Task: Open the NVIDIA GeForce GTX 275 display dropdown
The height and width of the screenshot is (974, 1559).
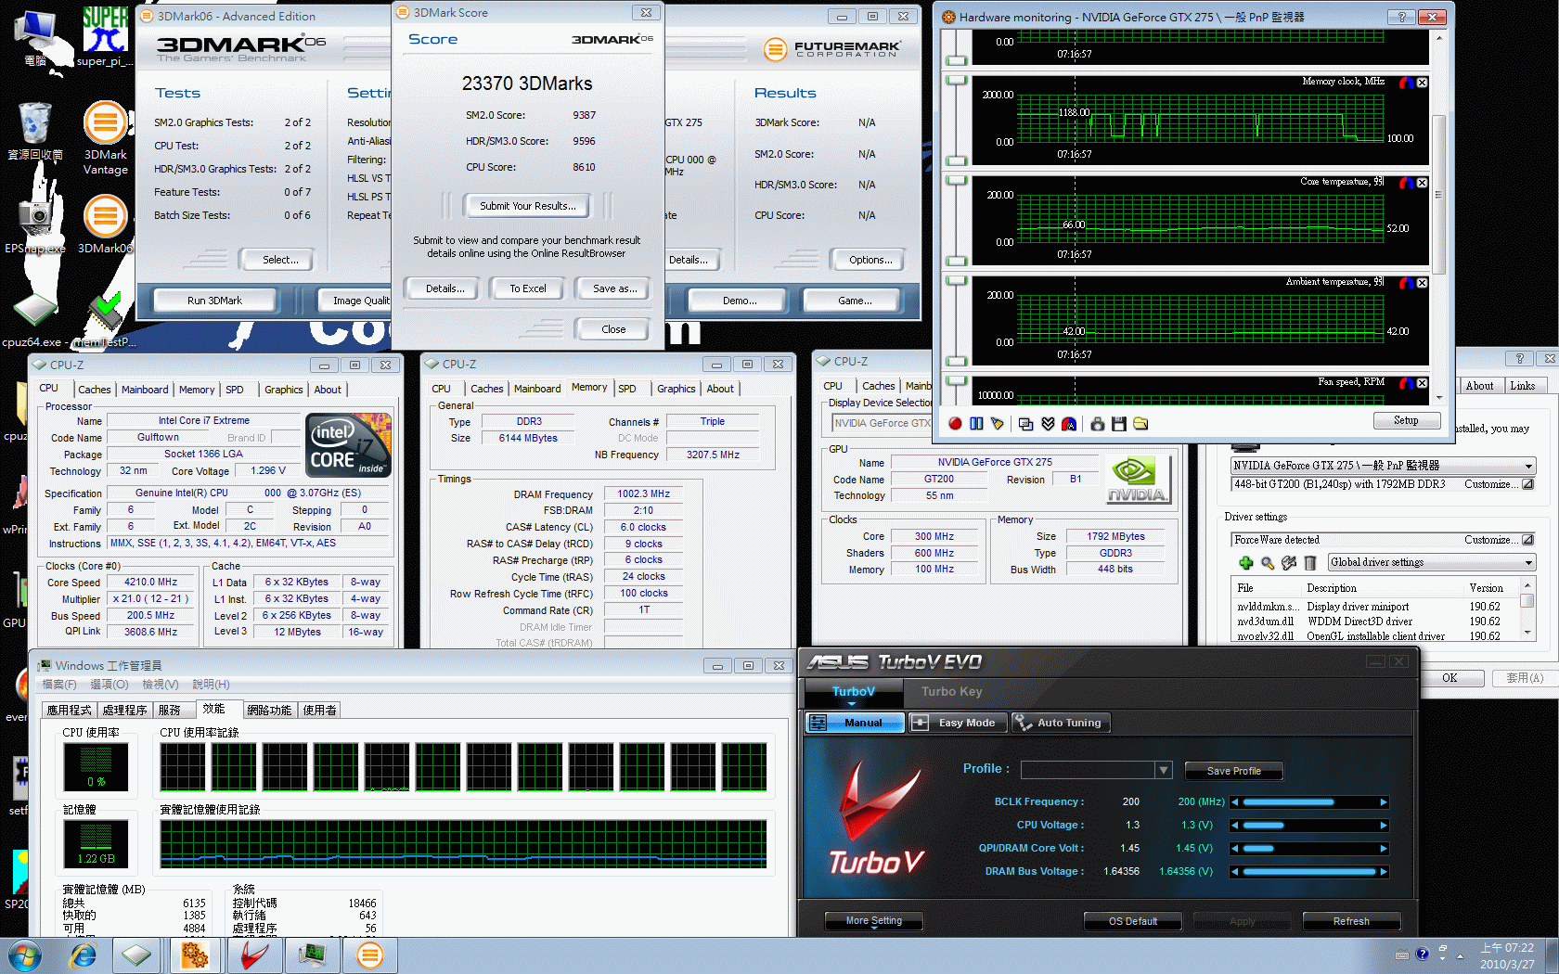Action: tap(1528, 466)
